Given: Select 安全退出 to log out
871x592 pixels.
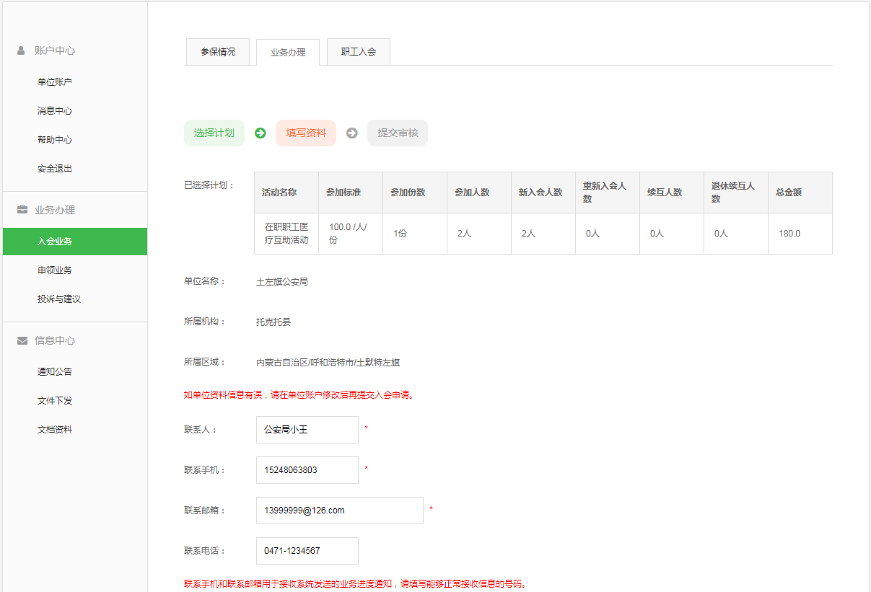Looking at the screenshot, I should pyautogui.click(x=55, y=169).
